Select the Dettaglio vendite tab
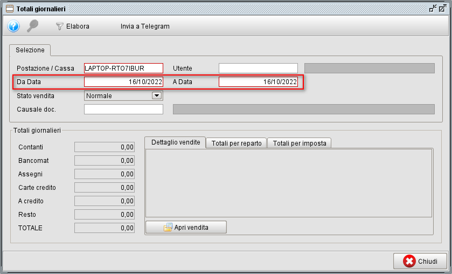The width and height of the screenshot is (452, 274). (176, 142)
